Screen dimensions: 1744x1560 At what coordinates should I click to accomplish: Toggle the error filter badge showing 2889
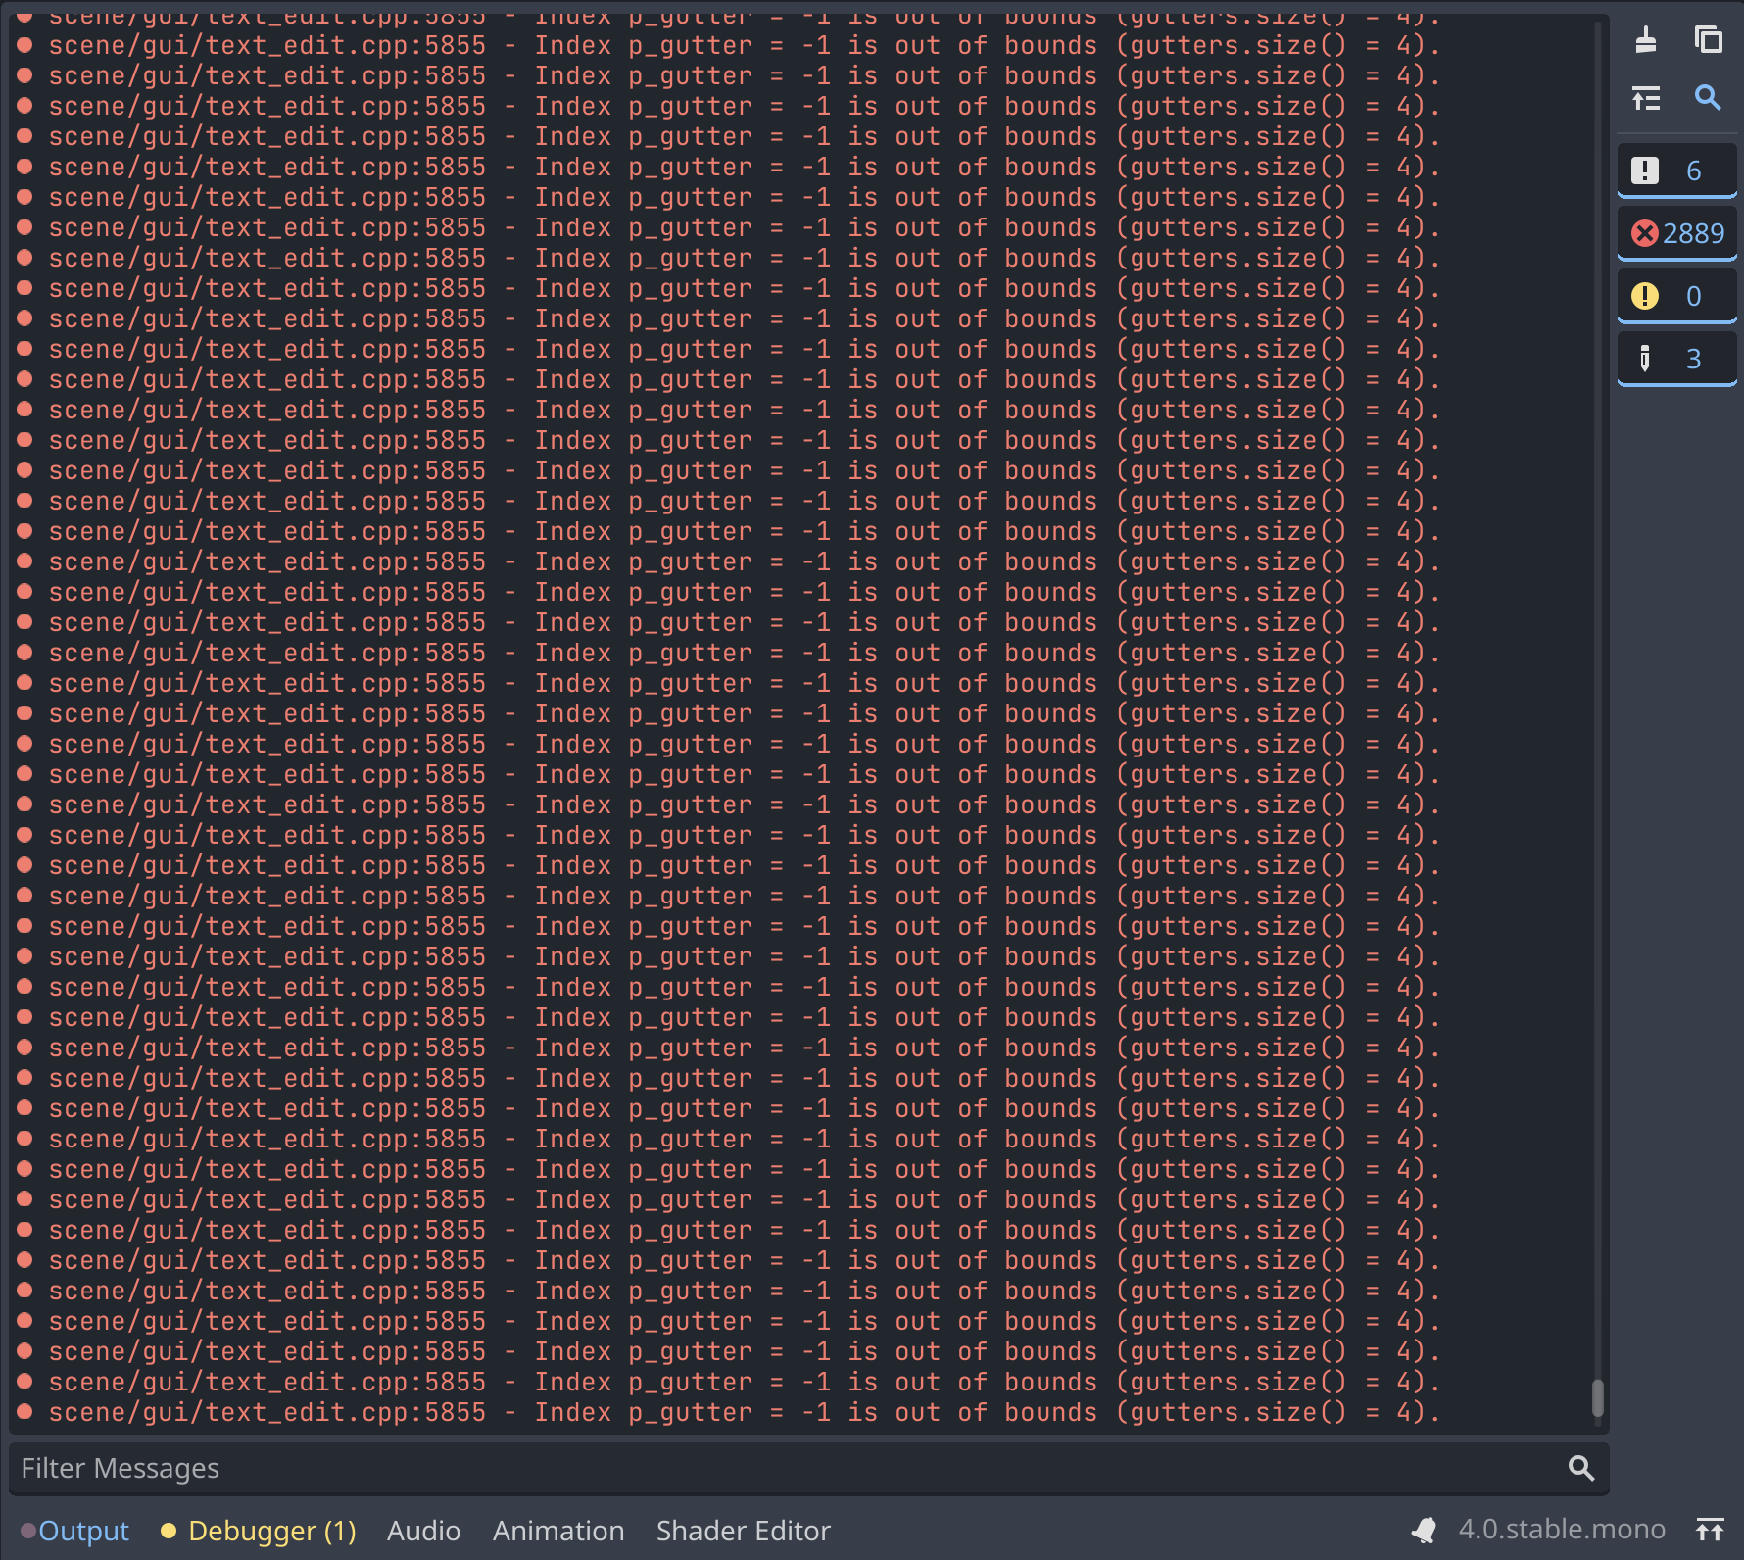(1676, 232)
